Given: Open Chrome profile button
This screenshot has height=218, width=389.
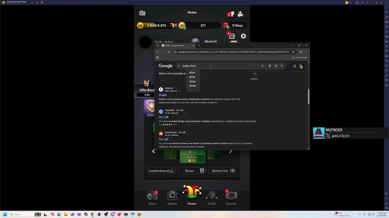Looking at the screenshot, I should pyautogui.click(x=301, y=52).
